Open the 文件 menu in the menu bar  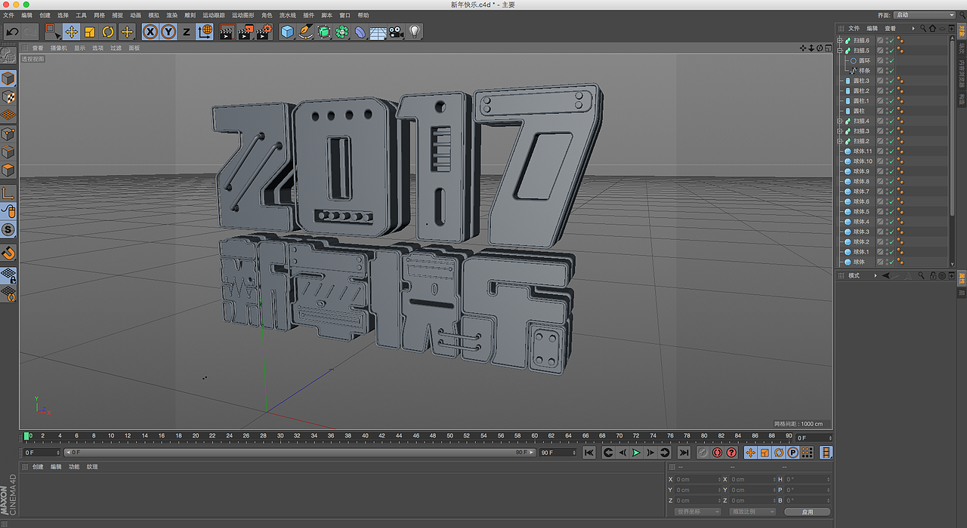8,15
